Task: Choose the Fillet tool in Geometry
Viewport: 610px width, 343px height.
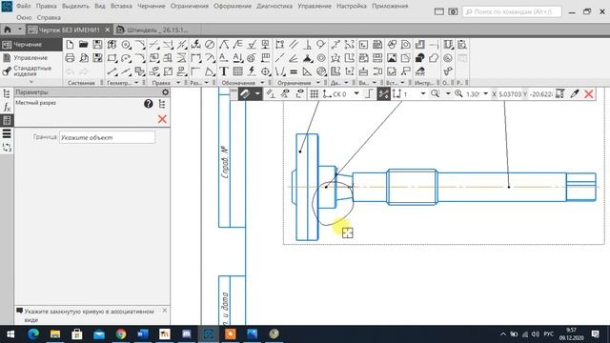Action: tap(140, 58)
